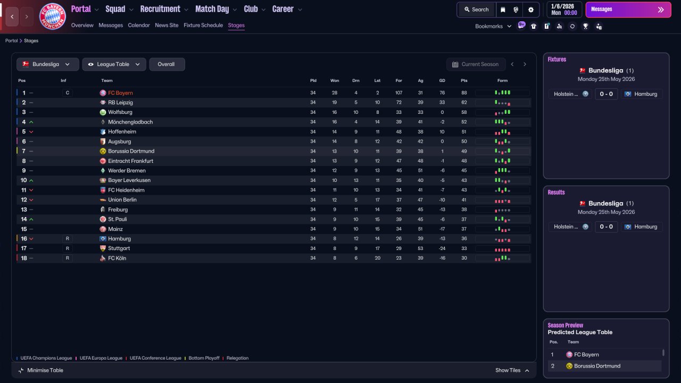Switch to the Messages tab under Portal
Image resolution: width=681 pixels, height=383 pixels.
point(111,25)
